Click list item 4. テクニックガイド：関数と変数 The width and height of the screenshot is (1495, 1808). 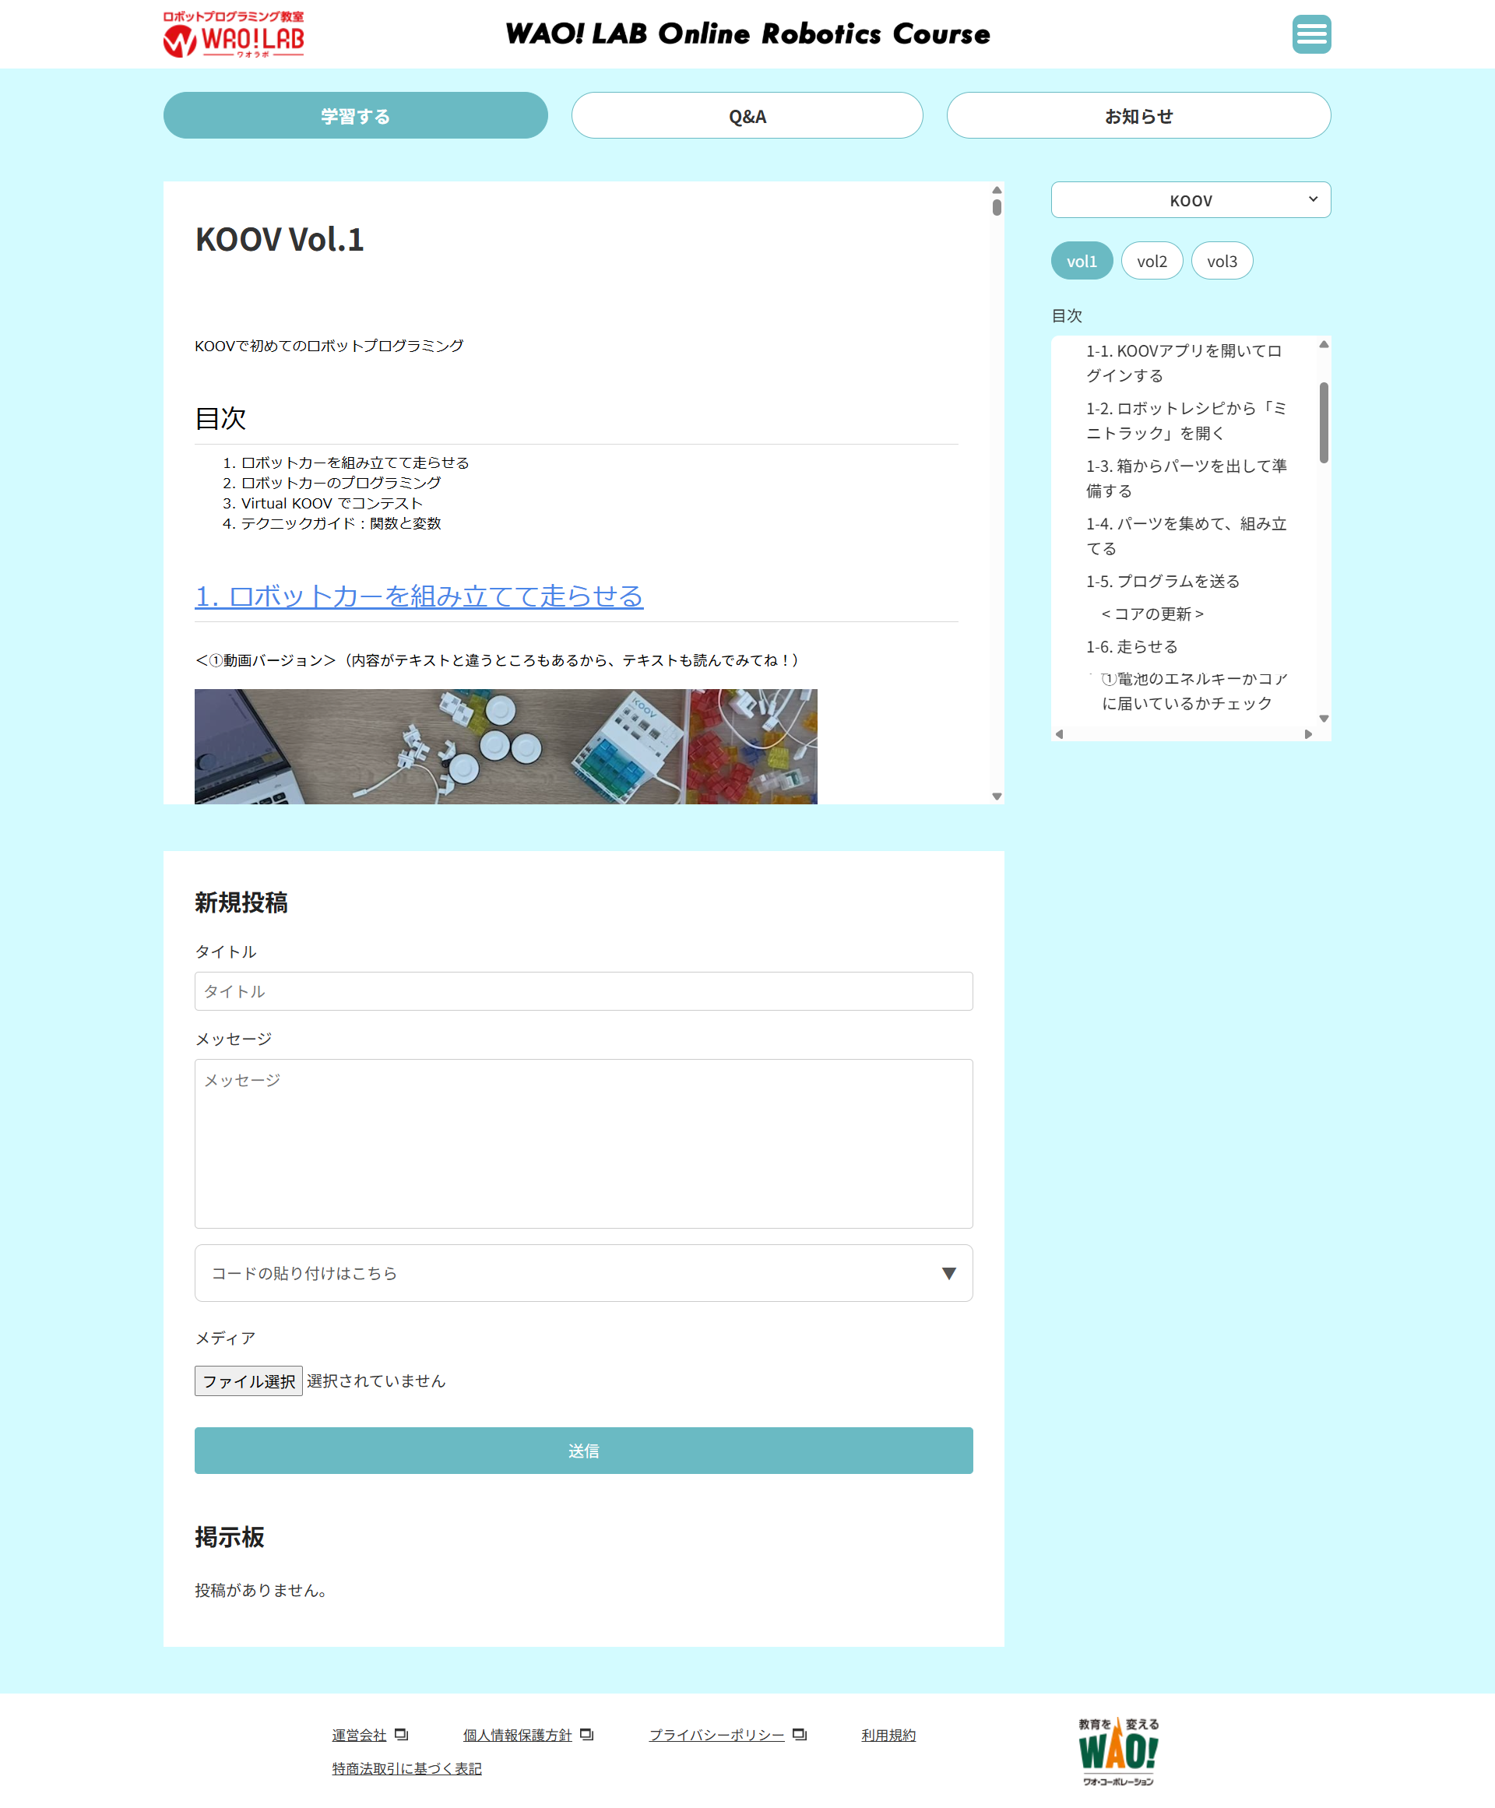pos(341,522)
